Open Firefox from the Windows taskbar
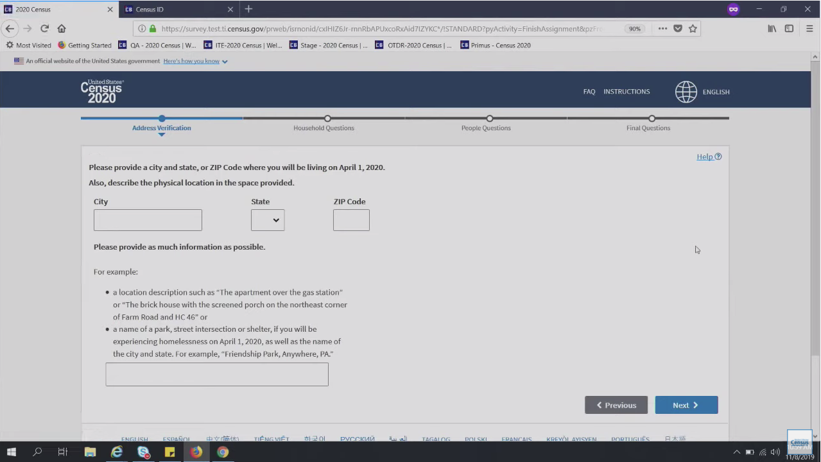 tap(196, 452)
